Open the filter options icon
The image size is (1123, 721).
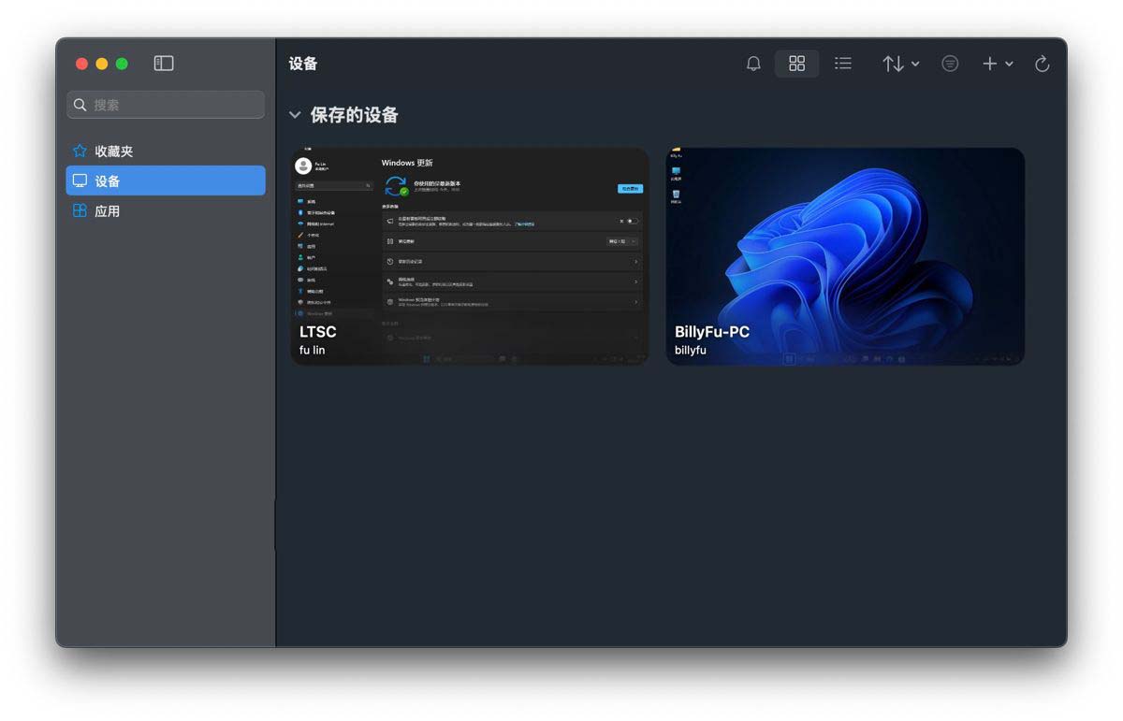[x=950, y=64]
